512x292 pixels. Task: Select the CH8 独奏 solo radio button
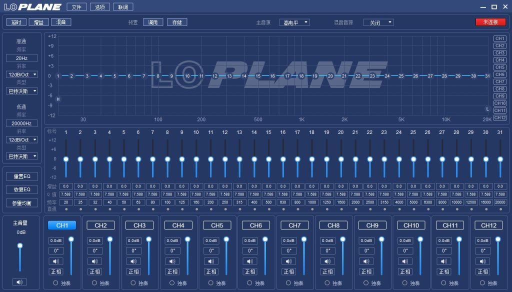click(327, 283)
